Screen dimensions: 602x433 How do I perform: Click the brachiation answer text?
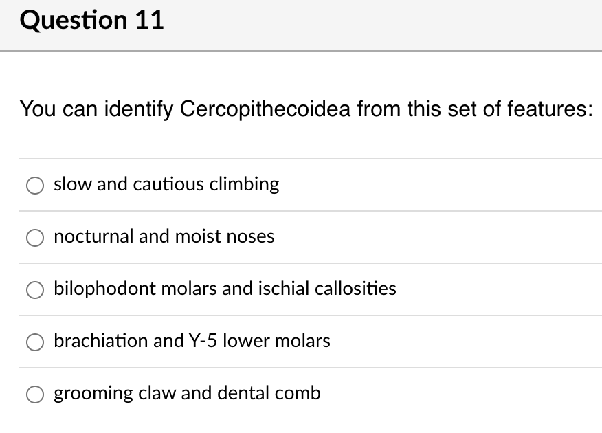[192, 341]
